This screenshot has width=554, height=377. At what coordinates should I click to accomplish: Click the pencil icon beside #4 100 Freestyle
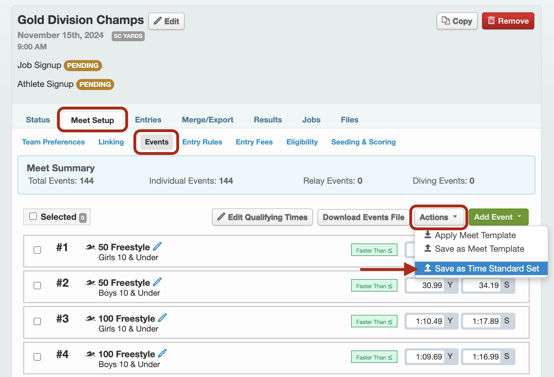coord(162,354)
